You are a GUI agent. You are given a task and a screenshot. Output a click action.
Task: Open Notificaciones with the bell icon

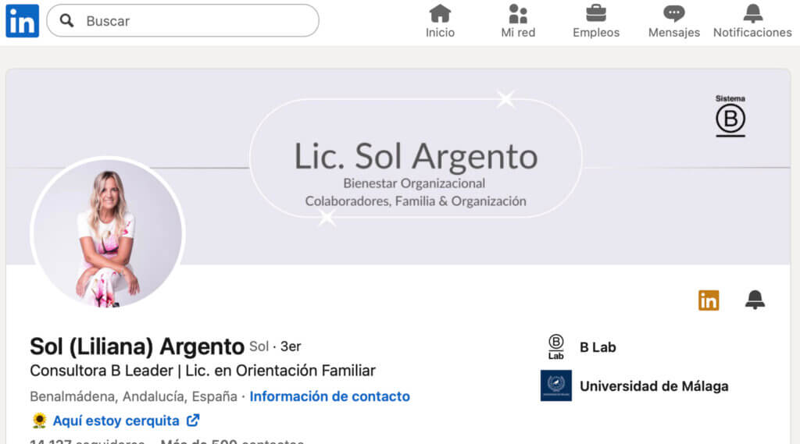point(752,14)
